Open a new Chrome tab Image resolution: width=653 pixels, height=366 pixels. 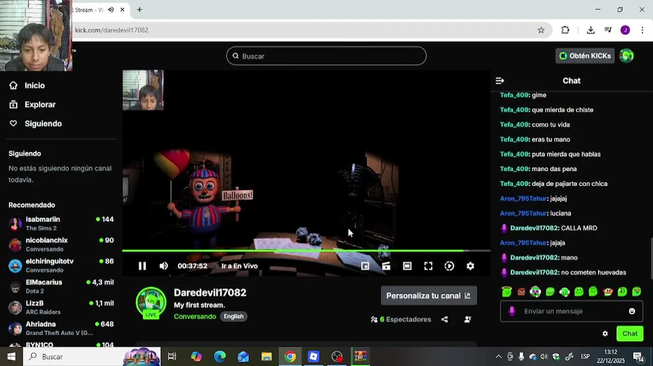(x=139, y=10)
